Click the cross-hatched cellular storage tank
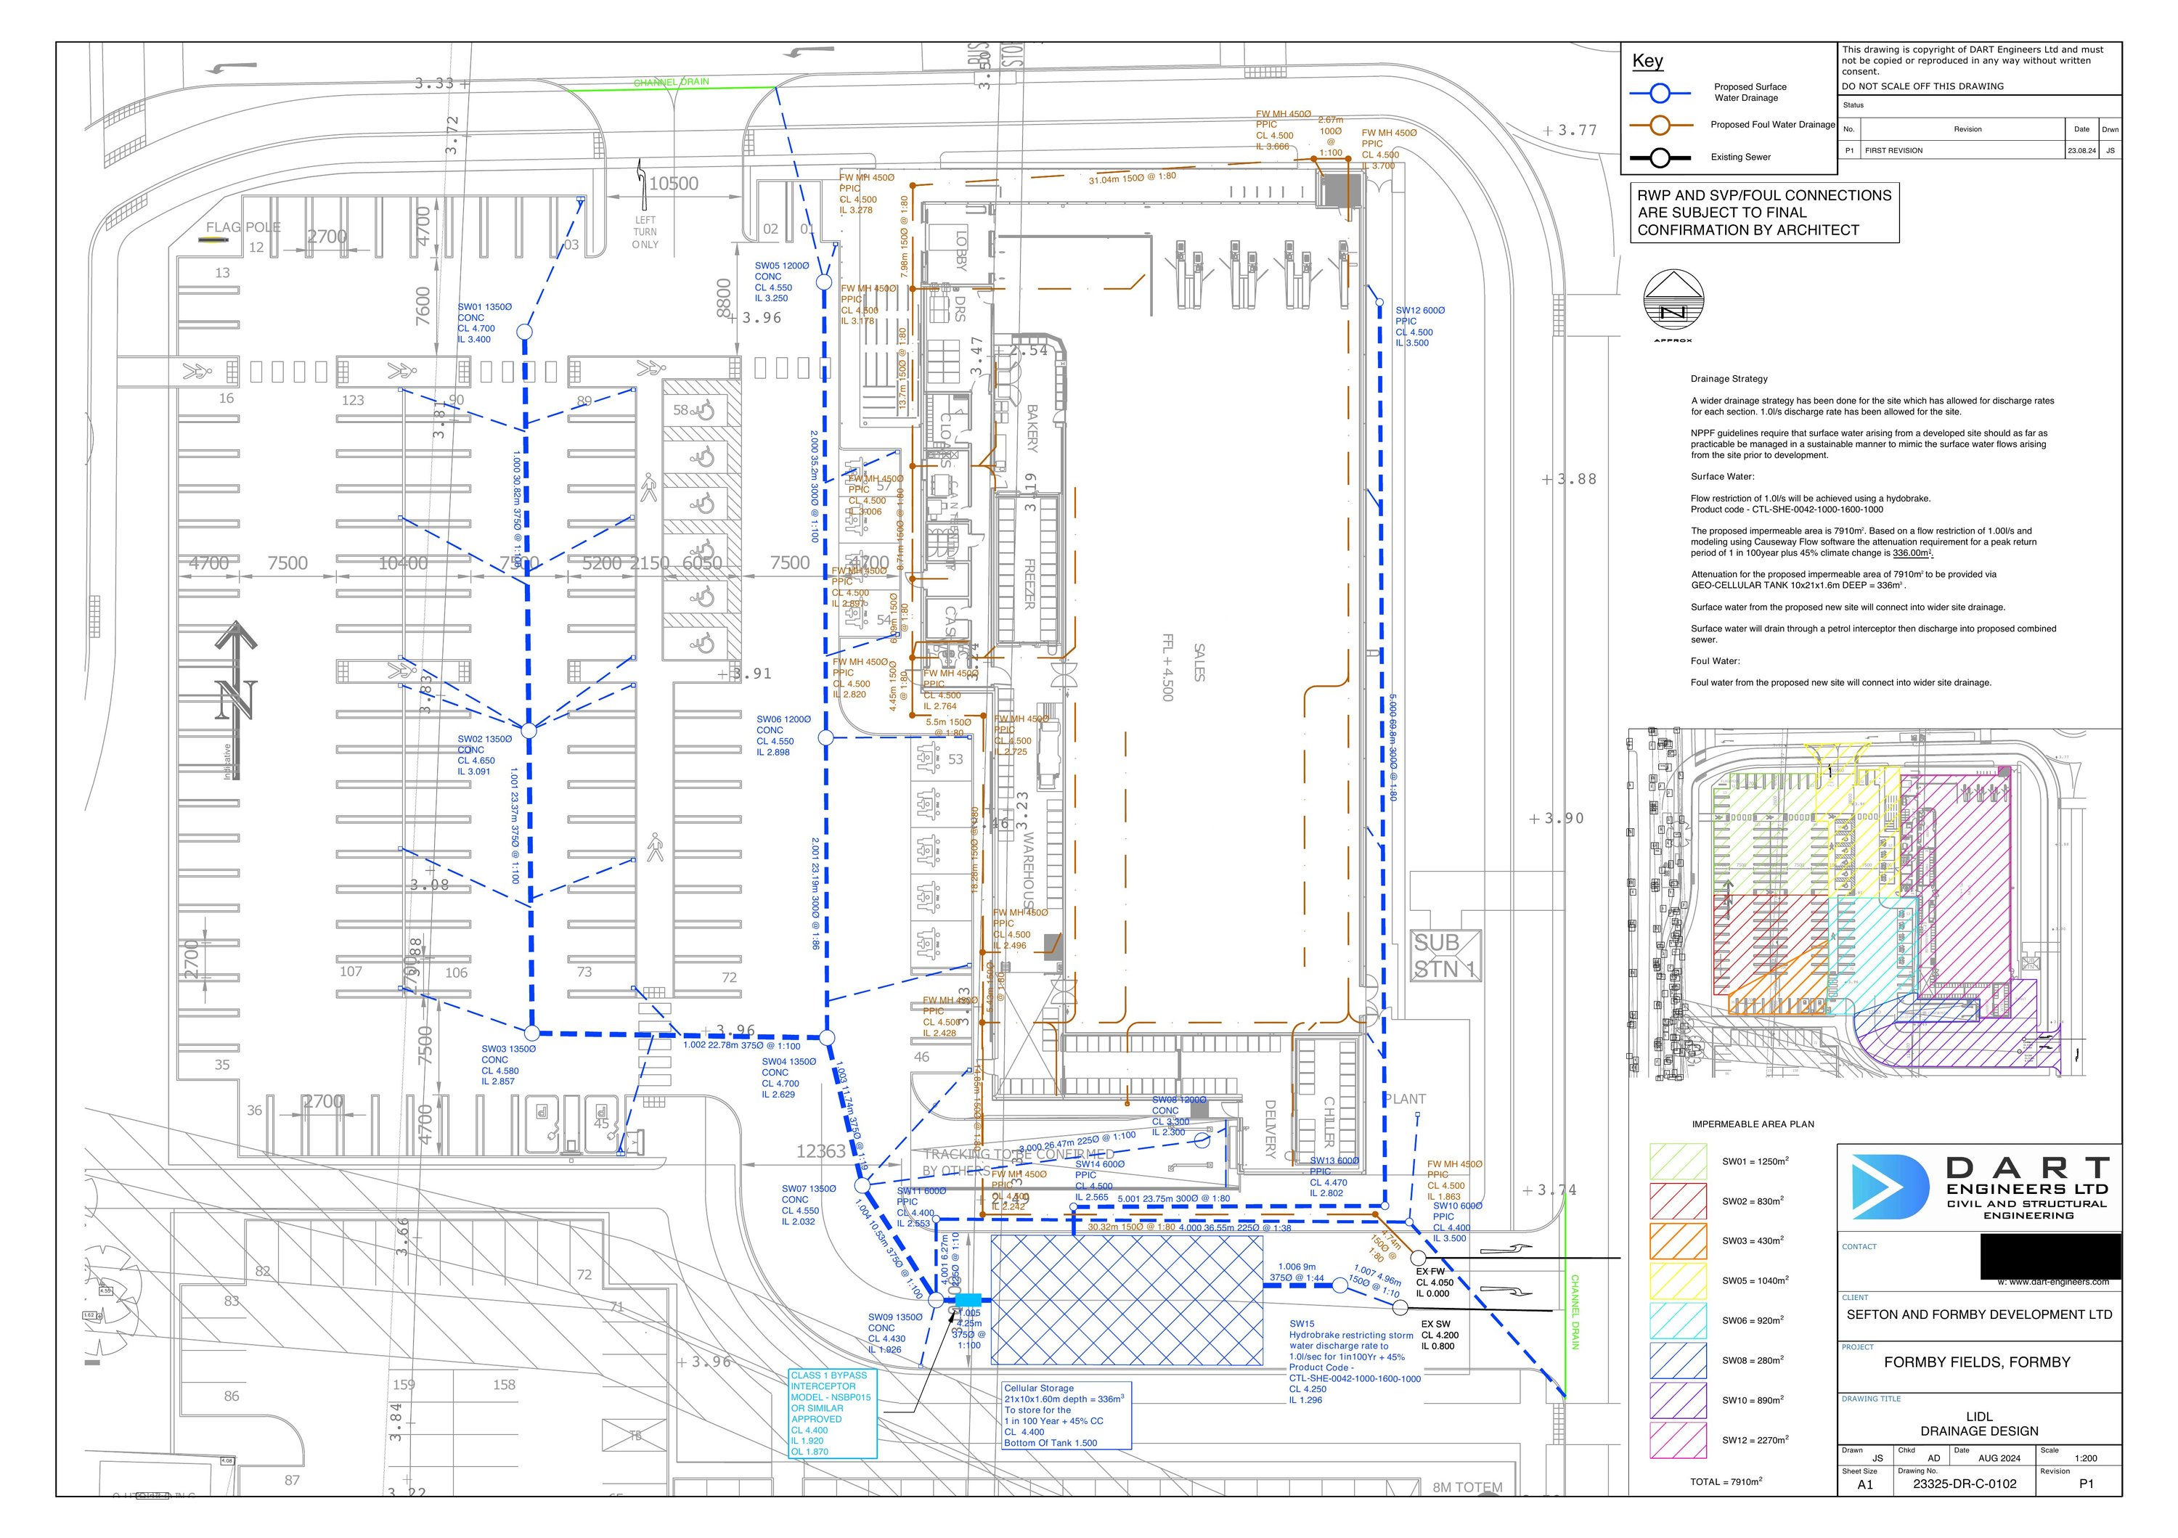This screenshot has height=1538, width=2178. point(1126,1300)
